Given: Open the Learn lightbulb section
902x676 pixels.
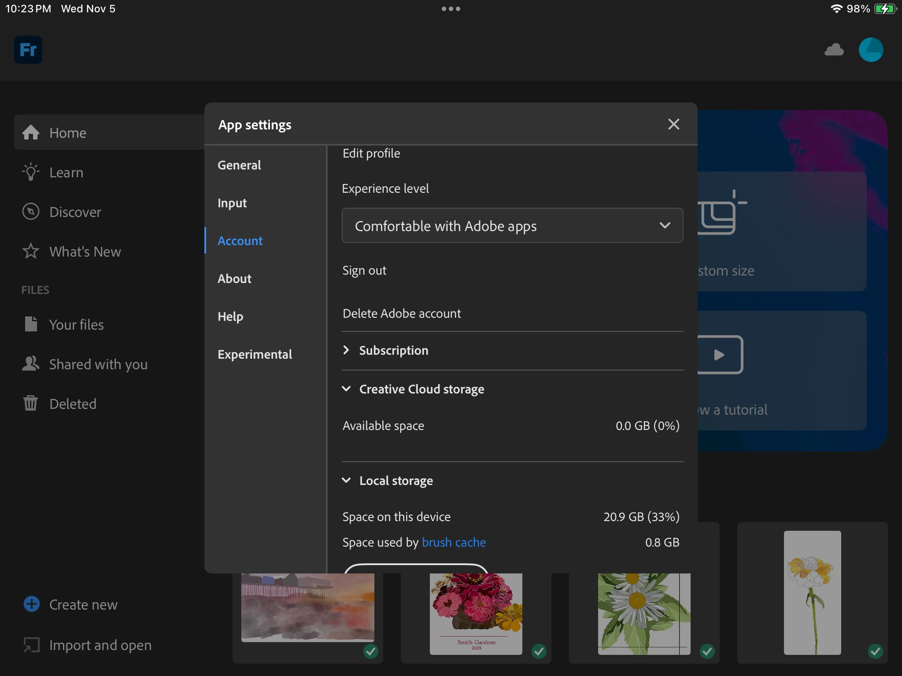Looking at the screenshot, I should [66, 172].
